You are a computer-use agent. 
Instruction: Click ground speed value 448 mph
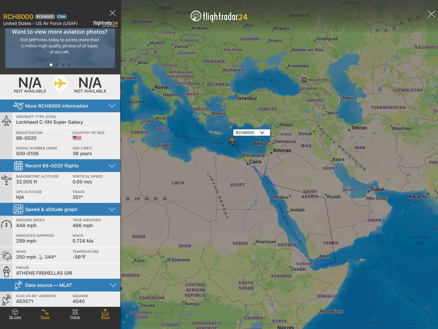click(26, 226)
